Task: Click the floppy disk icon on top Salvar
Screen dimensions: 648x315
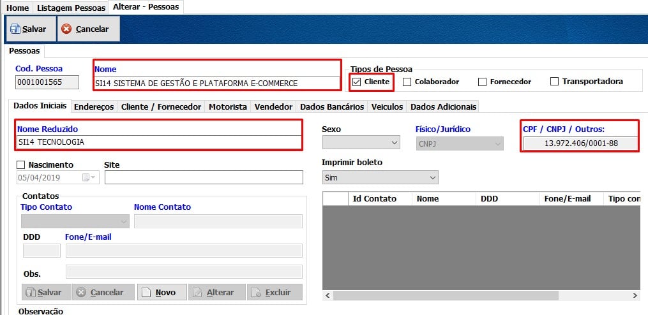Action: 15,29
